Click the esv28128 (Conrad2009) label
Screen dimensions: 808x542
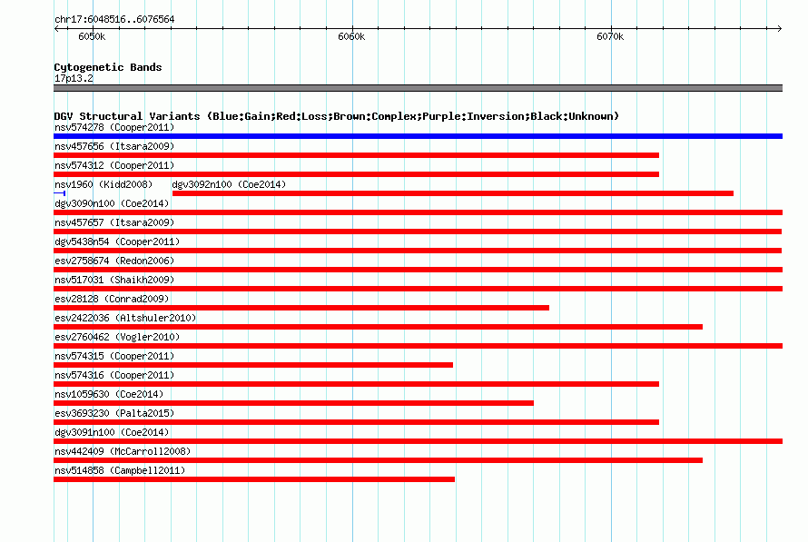pyautogui.click(x=112, y=299)
